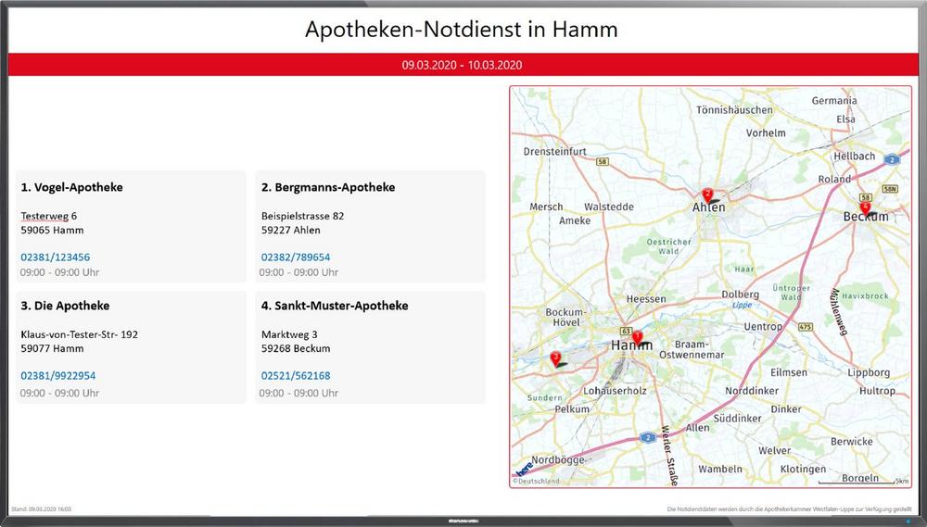The width and height of the screenshot is (927, 527).
Task: Click the Deutschland copyright text on map
Action: pyautogui.click(x=537, y=482)
